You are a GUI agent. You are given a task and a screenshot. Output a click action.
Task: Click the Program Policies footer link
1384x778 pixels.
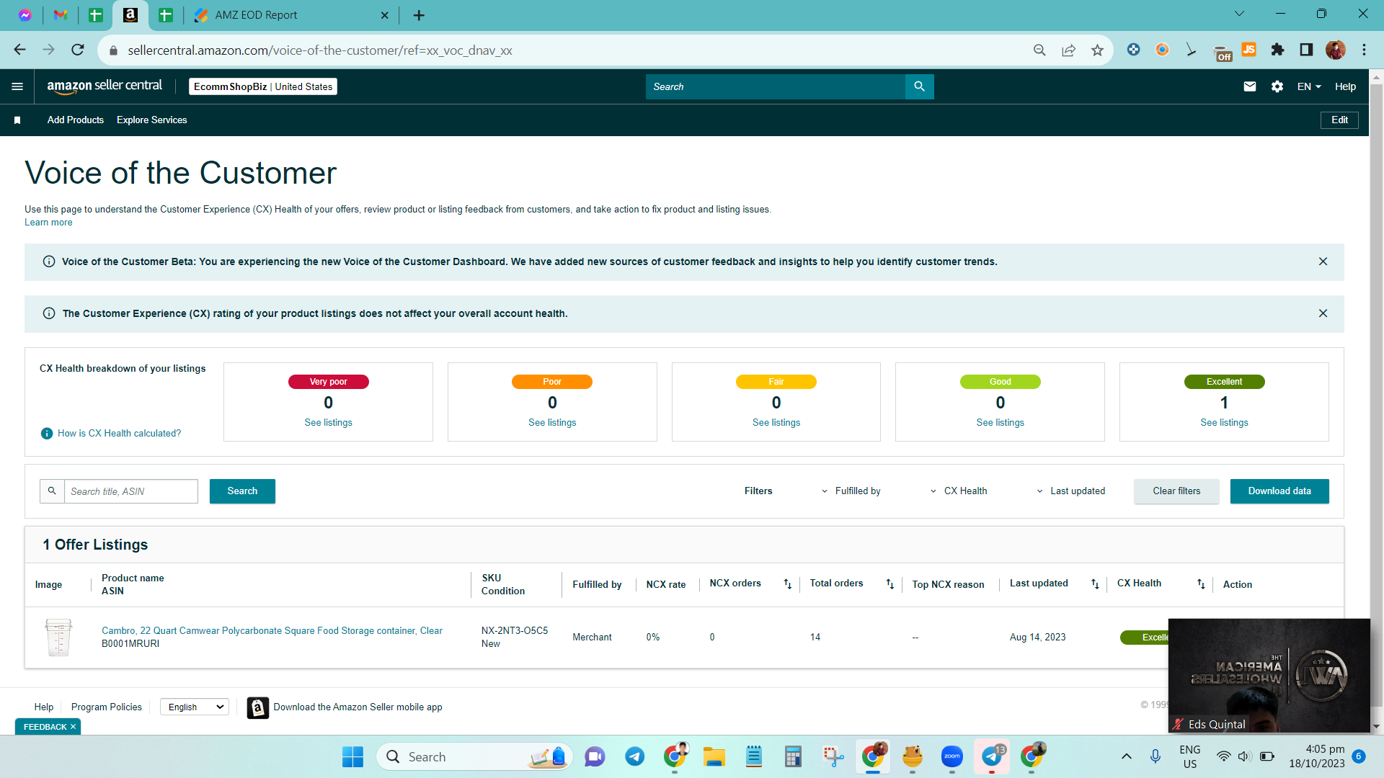107,707
